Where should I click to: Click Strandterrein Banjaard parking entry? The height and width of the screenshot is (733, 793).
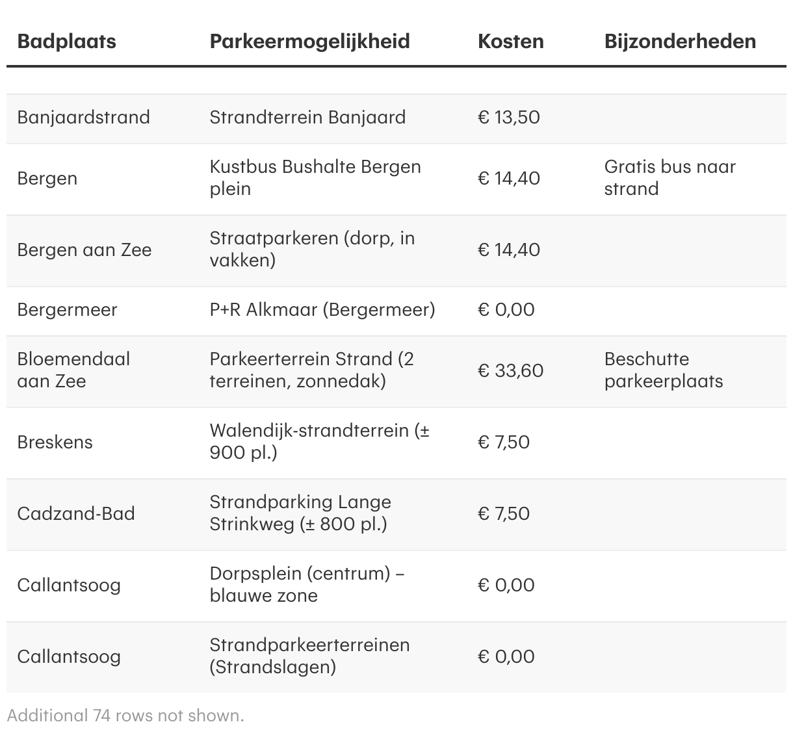pos(307,118)
